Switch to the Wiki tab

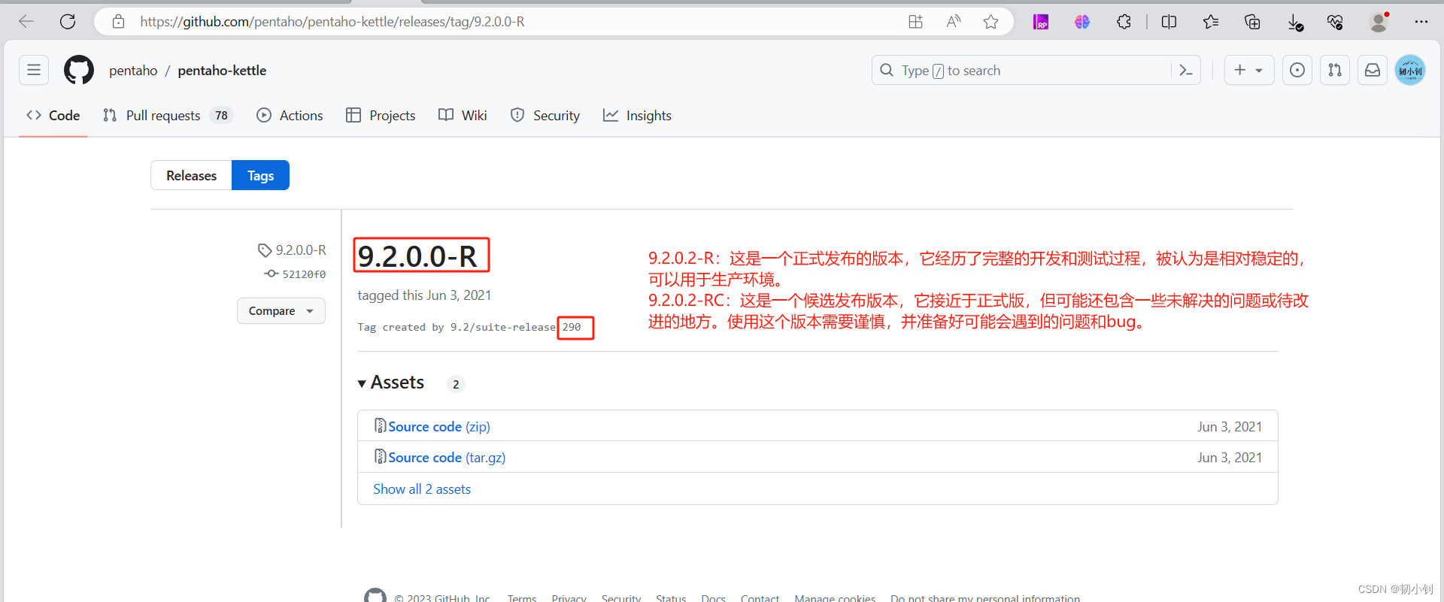click(463, 115)
